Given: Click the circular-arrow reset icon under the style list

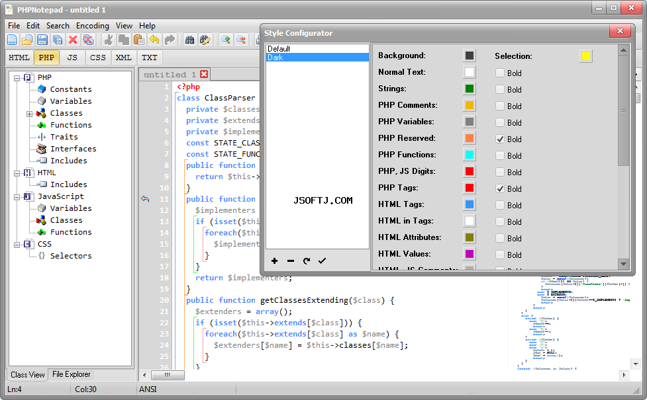Looking at the screenshot, I should coord(306,260).
